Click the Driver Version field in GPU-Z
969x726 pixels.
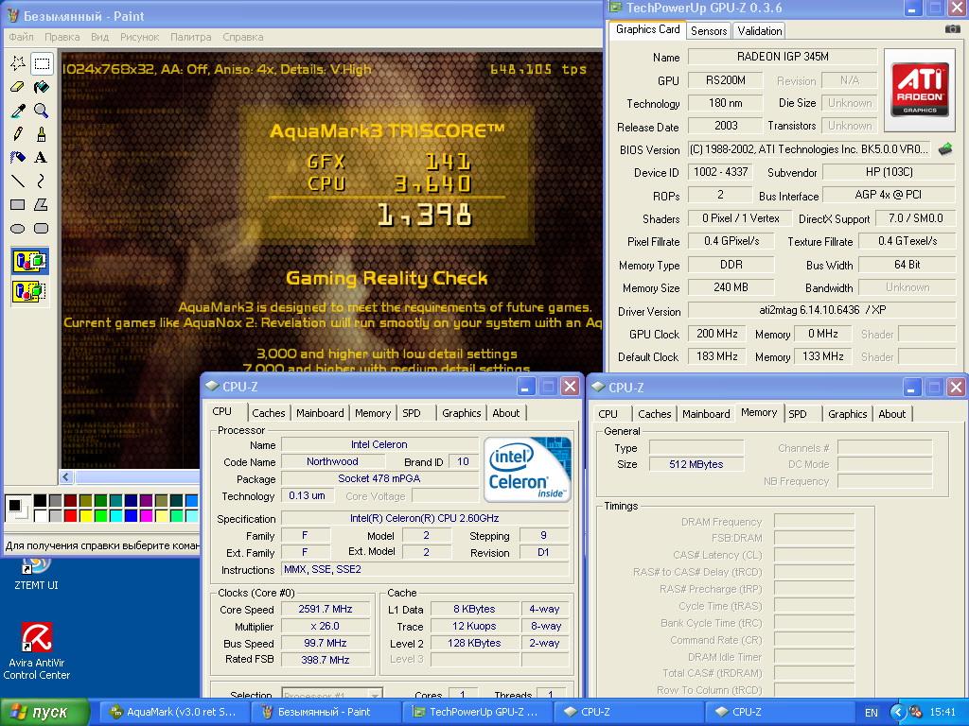point(821,310)
